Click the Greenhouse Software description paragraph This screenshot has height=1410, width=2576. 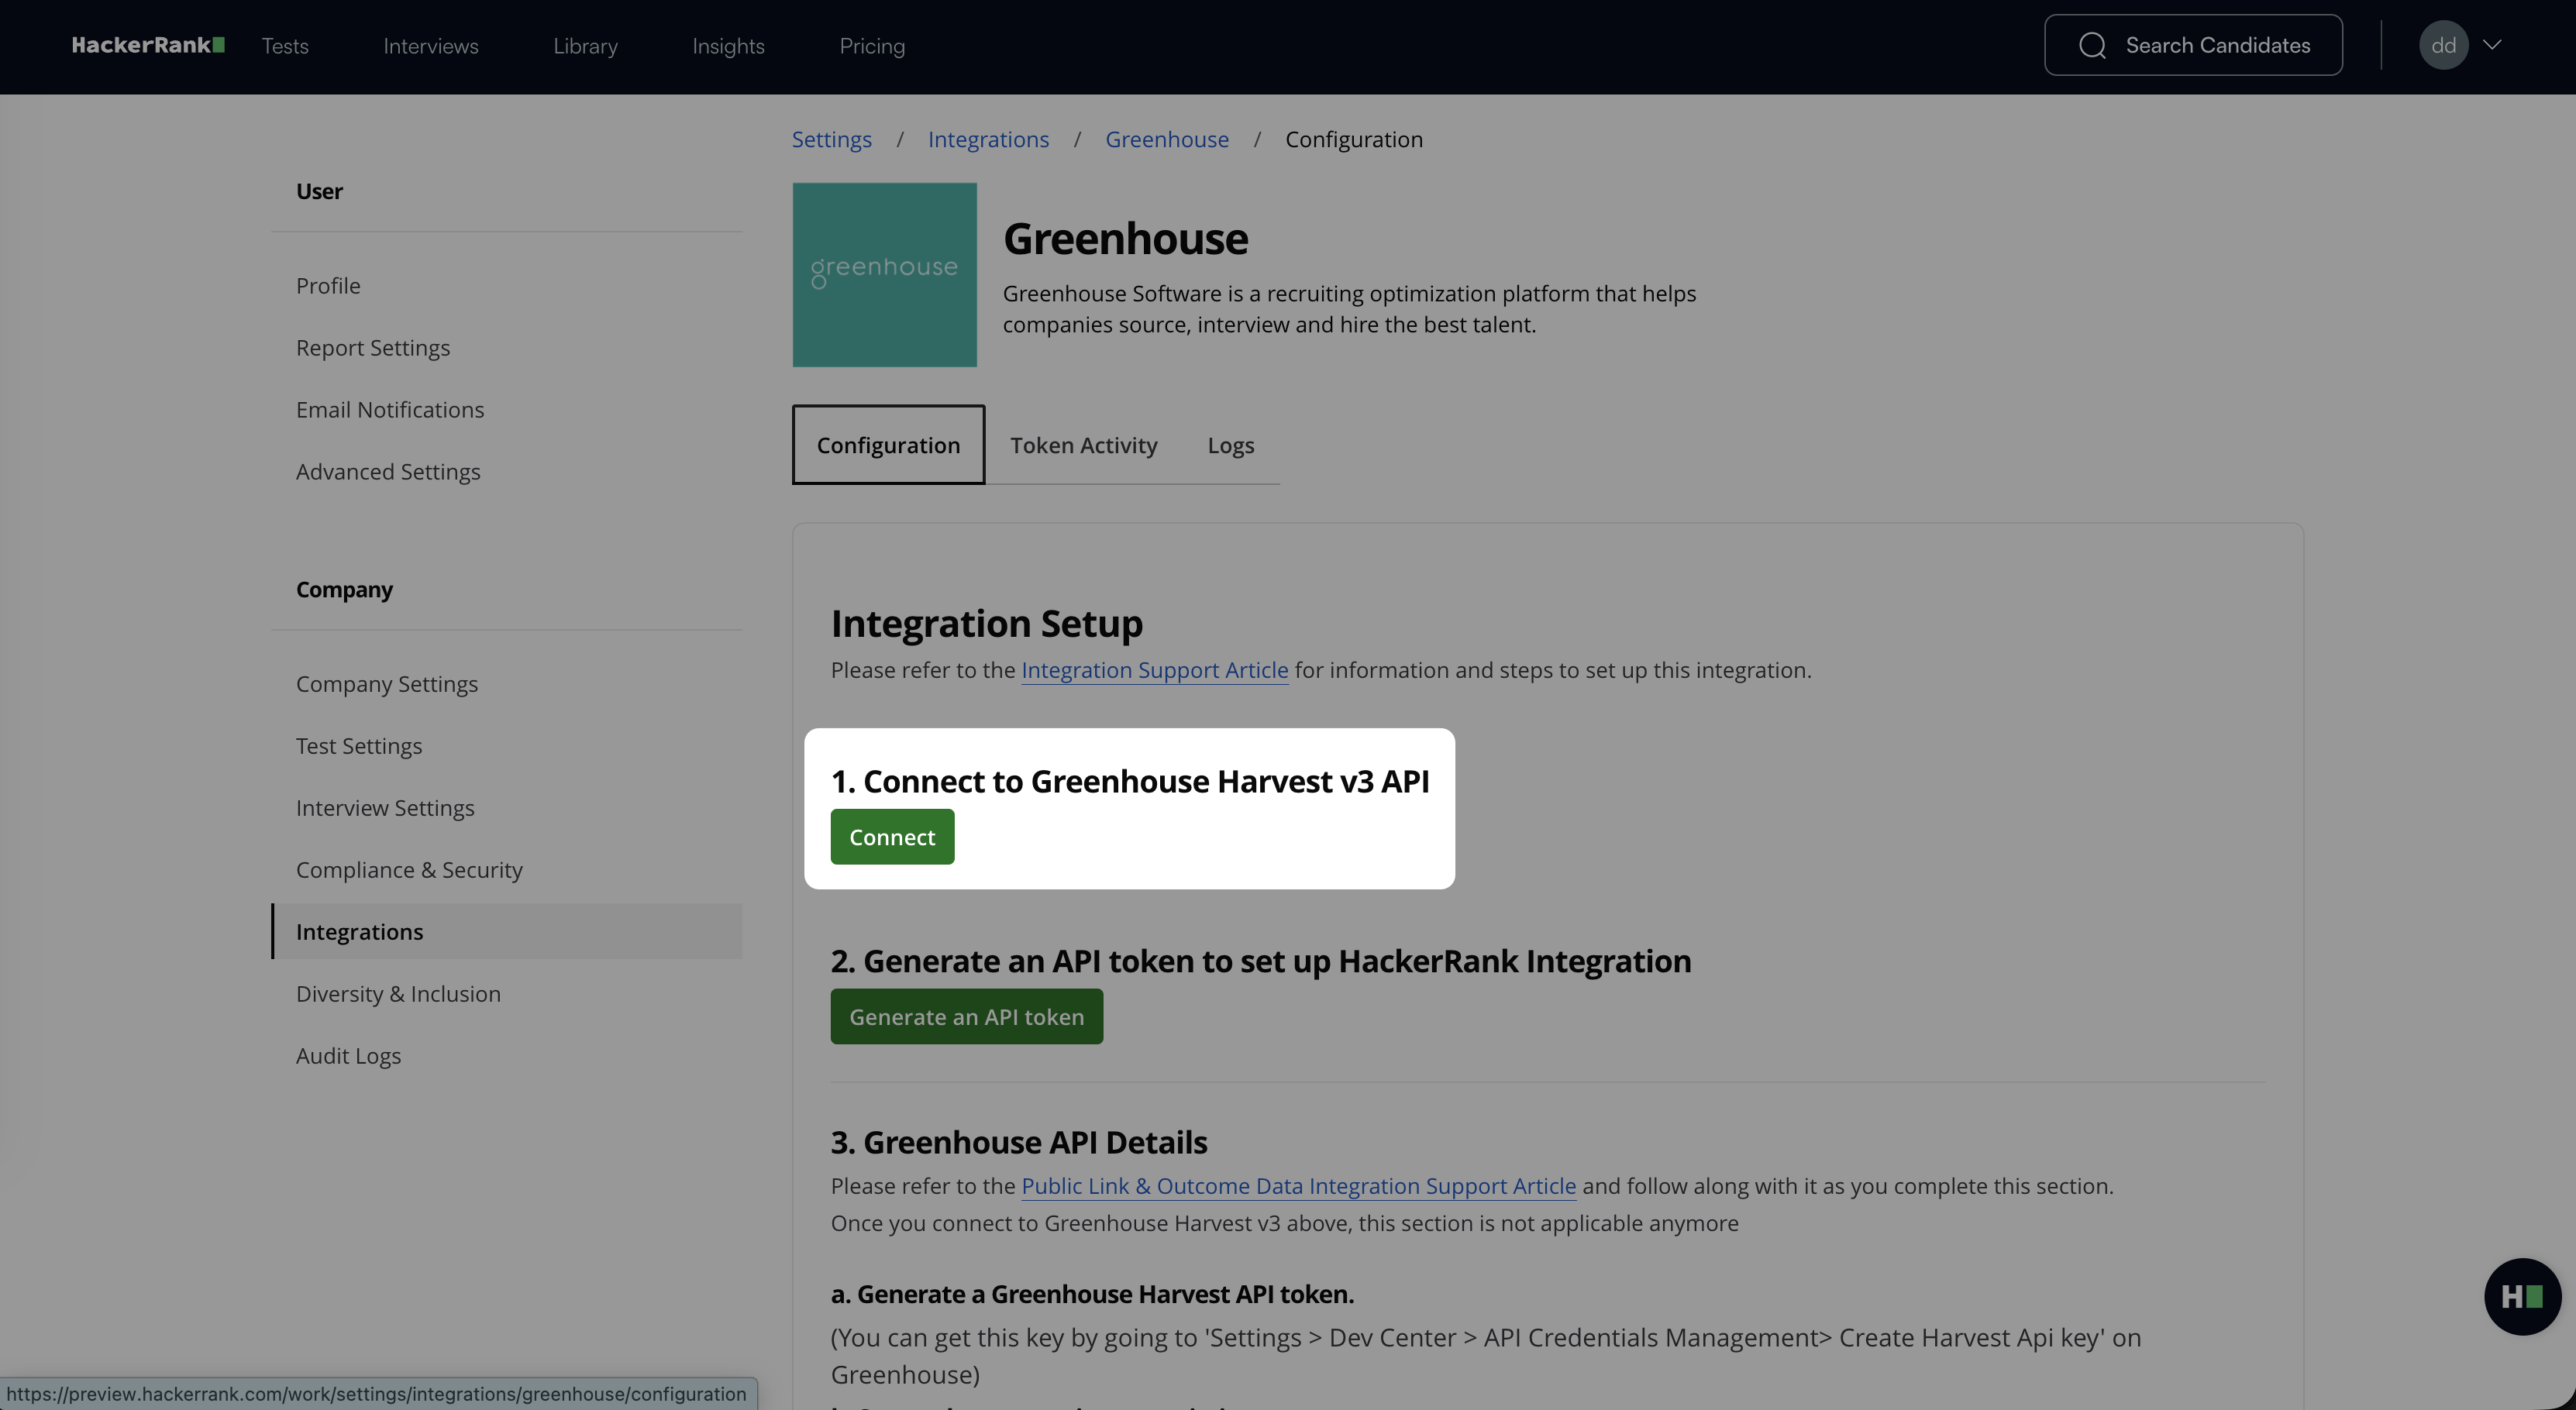[1349, 309]
